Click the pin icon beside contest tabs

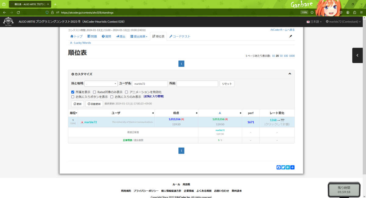(291, 36)
